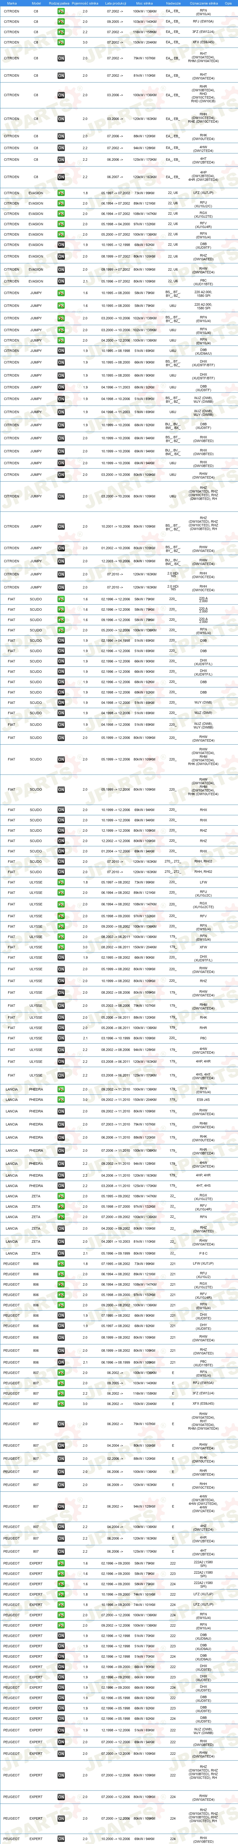
Task: Click diesel ON icon in Fiat Ulysse 2.1 P8C row
Action: (x=61, y=1038)
